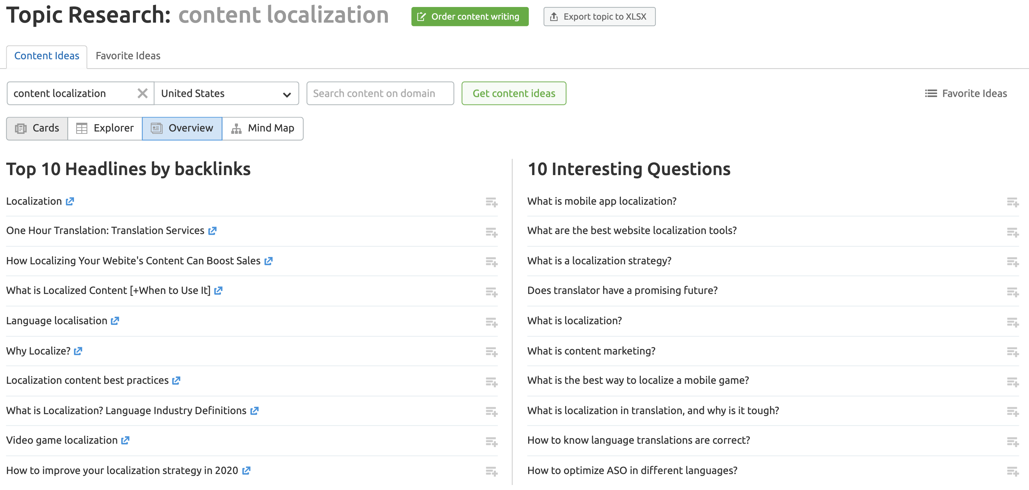Image resolution: width=1029 pixels, height=490 pixels.
Task: Add 'What is localization?' question to favorites
Action: coord(1012,322)
